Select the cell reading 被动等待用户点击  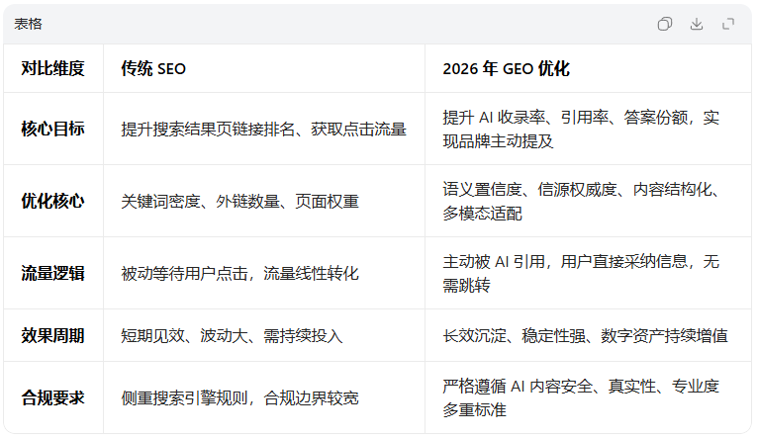pos(239,273)
